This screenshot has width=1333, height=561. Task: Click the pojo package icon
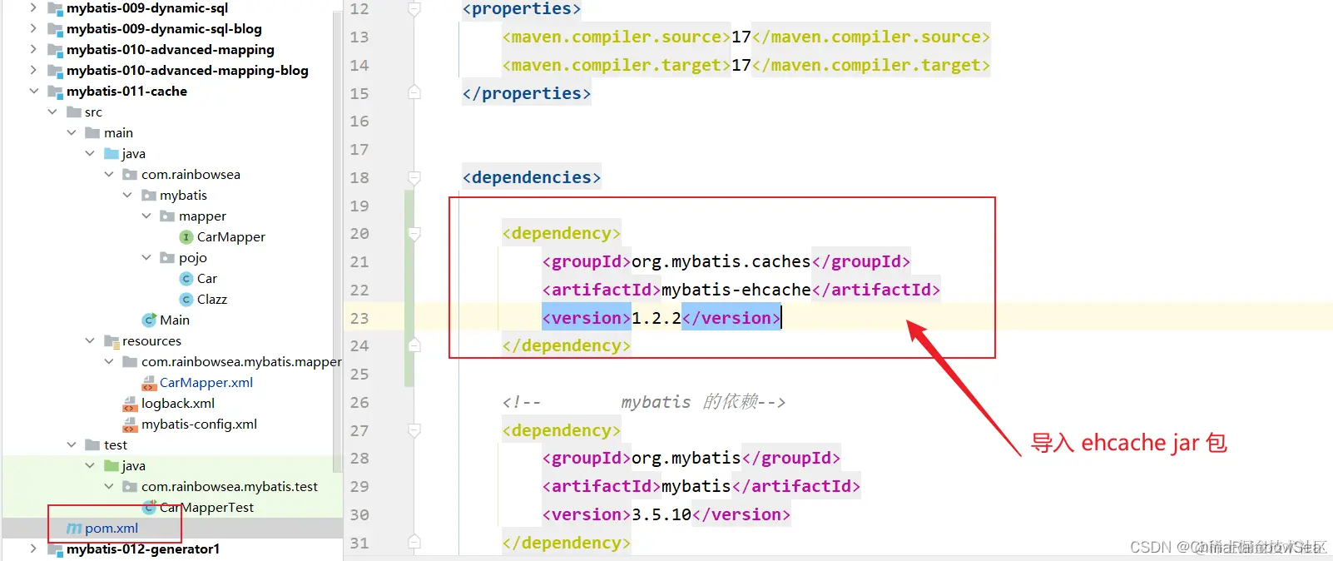(x=167, y=258)
